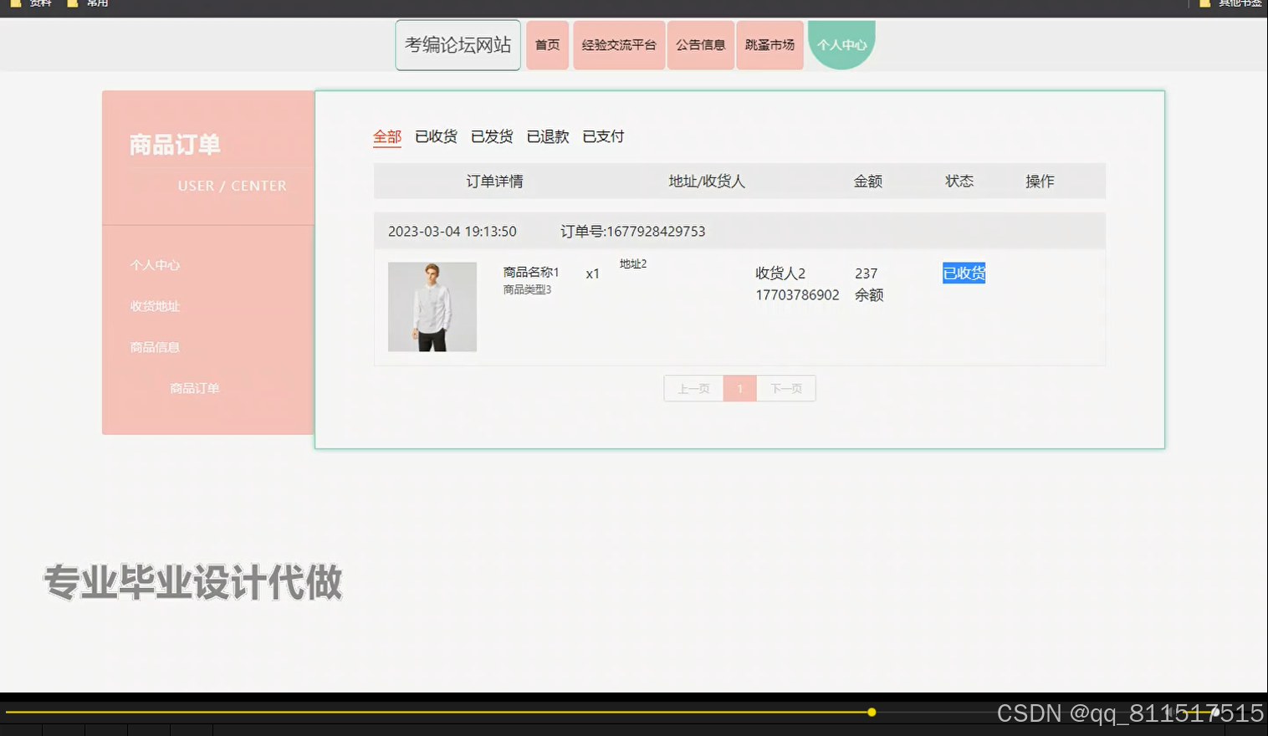Image resolution: width=1268 pixels, height=736 pixels.
Task: Select page 1 in pagination
Action: pos(739,388)
